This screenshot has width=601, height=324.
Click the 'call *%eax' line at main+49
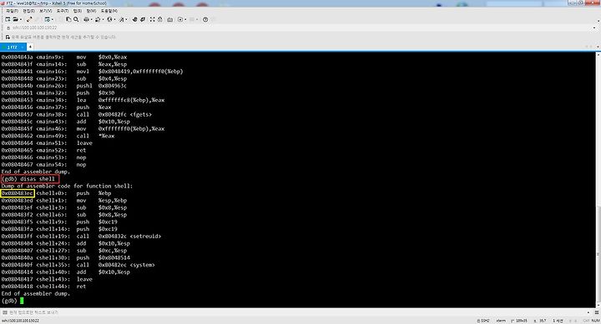pos(58,136)
